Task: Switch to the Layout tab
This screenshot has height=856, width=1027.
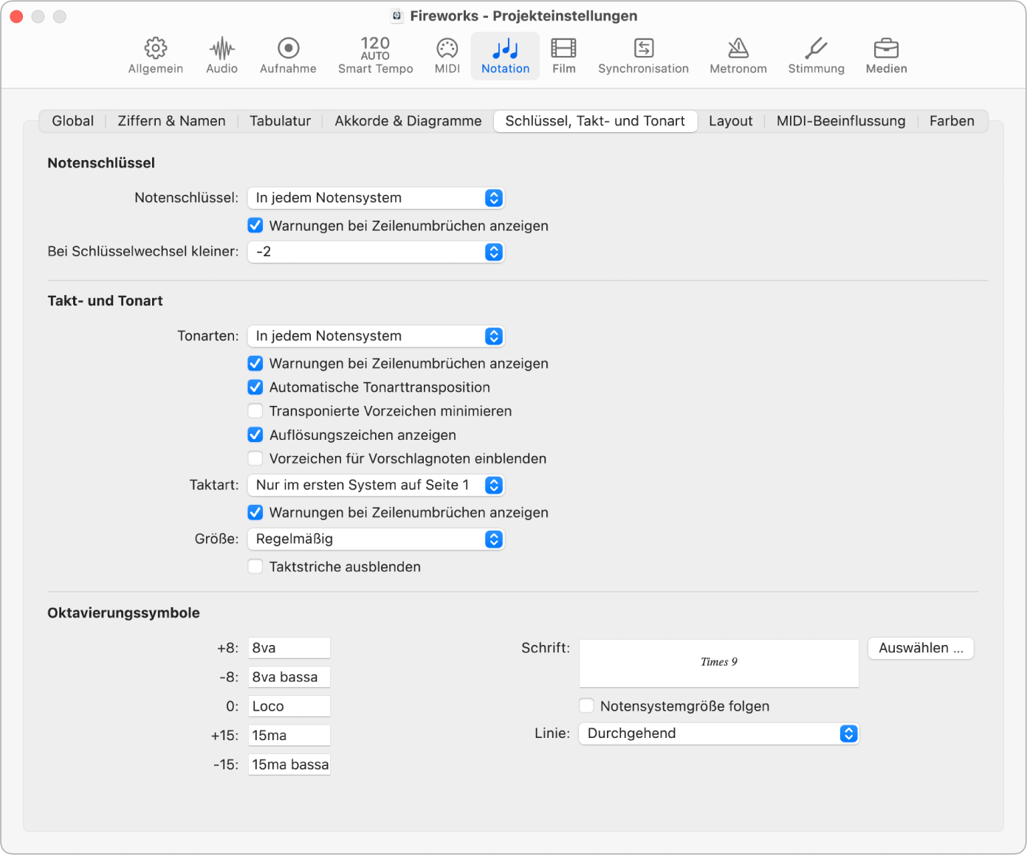Action: [731, 121]
